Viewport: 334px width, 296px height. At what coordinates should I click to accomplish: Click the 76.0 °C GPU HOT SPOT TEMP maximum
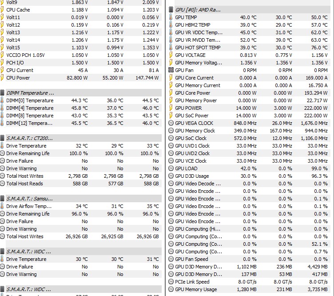pyautogui.click(x=319, y=48)
